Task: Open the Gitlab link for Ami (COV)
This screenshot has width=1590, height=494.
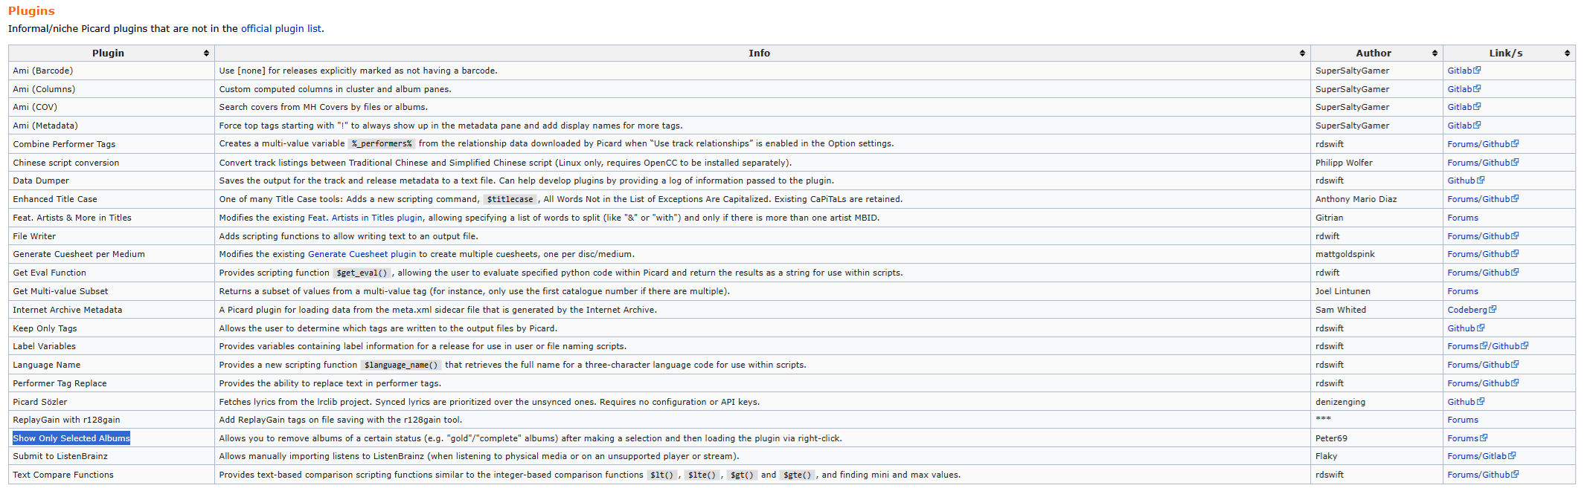Action: pyautogui.click(x=1464, y=107)
